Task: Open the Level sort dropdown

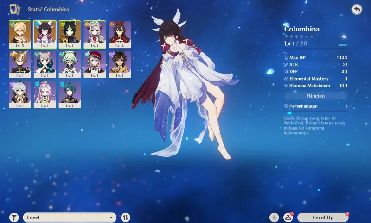Action: click(70, 217)
